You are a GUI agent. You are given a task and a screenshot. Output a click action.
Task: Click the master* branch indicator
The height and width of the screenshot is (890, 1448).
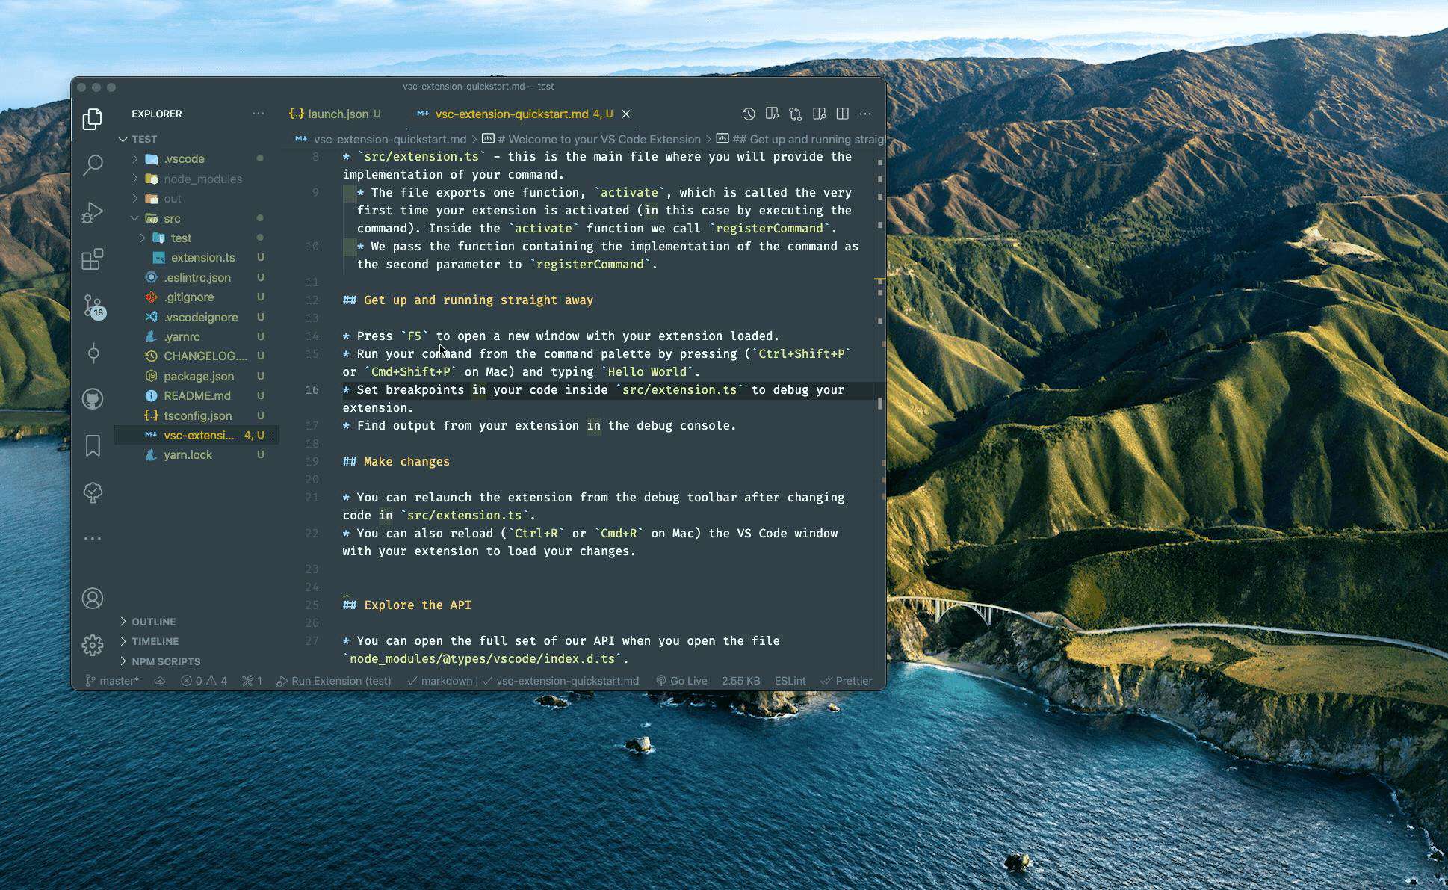(112, 681)
